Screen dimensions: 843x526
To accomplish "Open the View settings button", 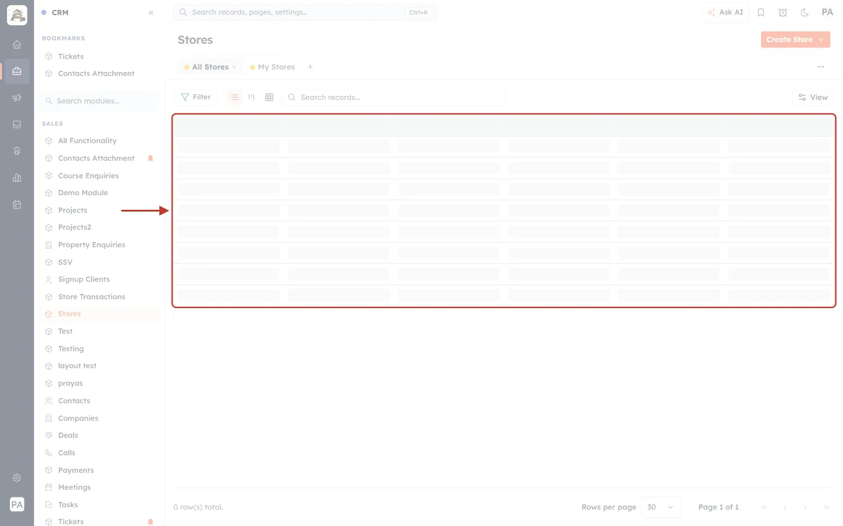I will coord(813,98).
